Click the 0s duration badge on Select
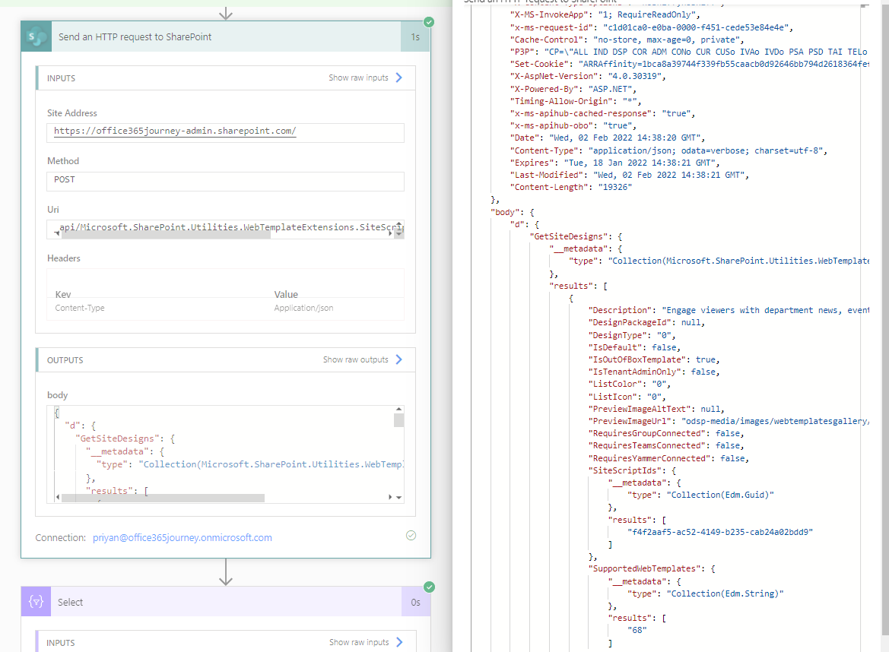The width and height of the screenshot is (889, 652). coord(415,602)
